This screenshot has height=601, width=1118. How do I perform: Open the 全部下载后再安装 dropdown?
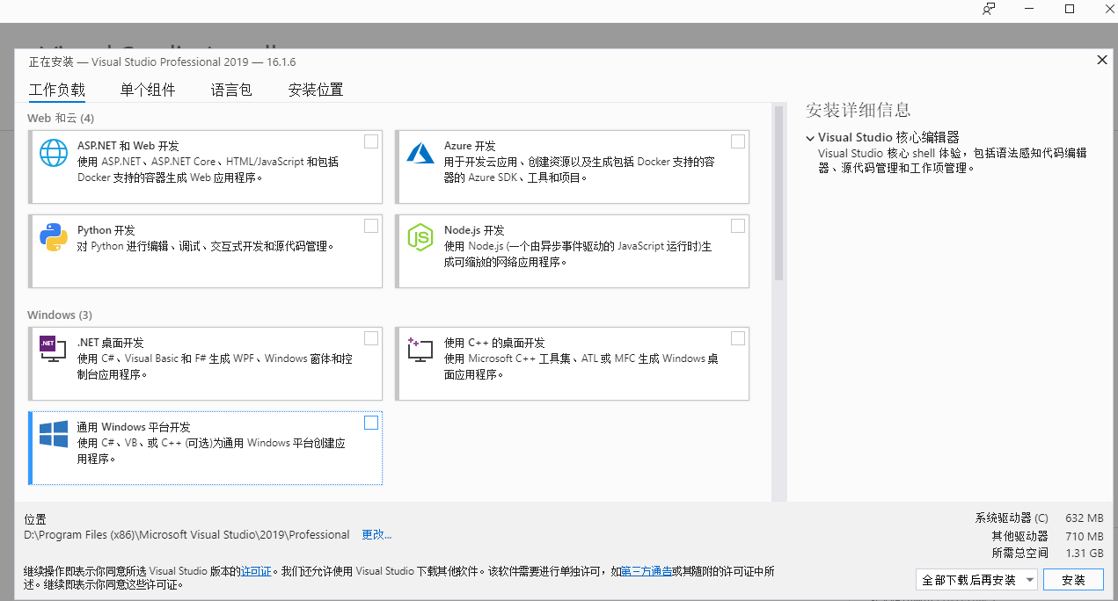click(976, 580)
